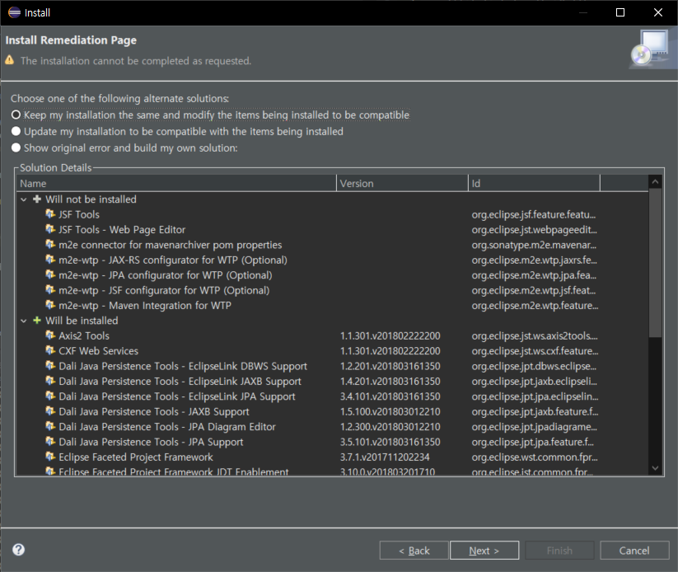Sort by the Id column header
Image resolution: width=678 pixels, height=572 pixels.
534,184
